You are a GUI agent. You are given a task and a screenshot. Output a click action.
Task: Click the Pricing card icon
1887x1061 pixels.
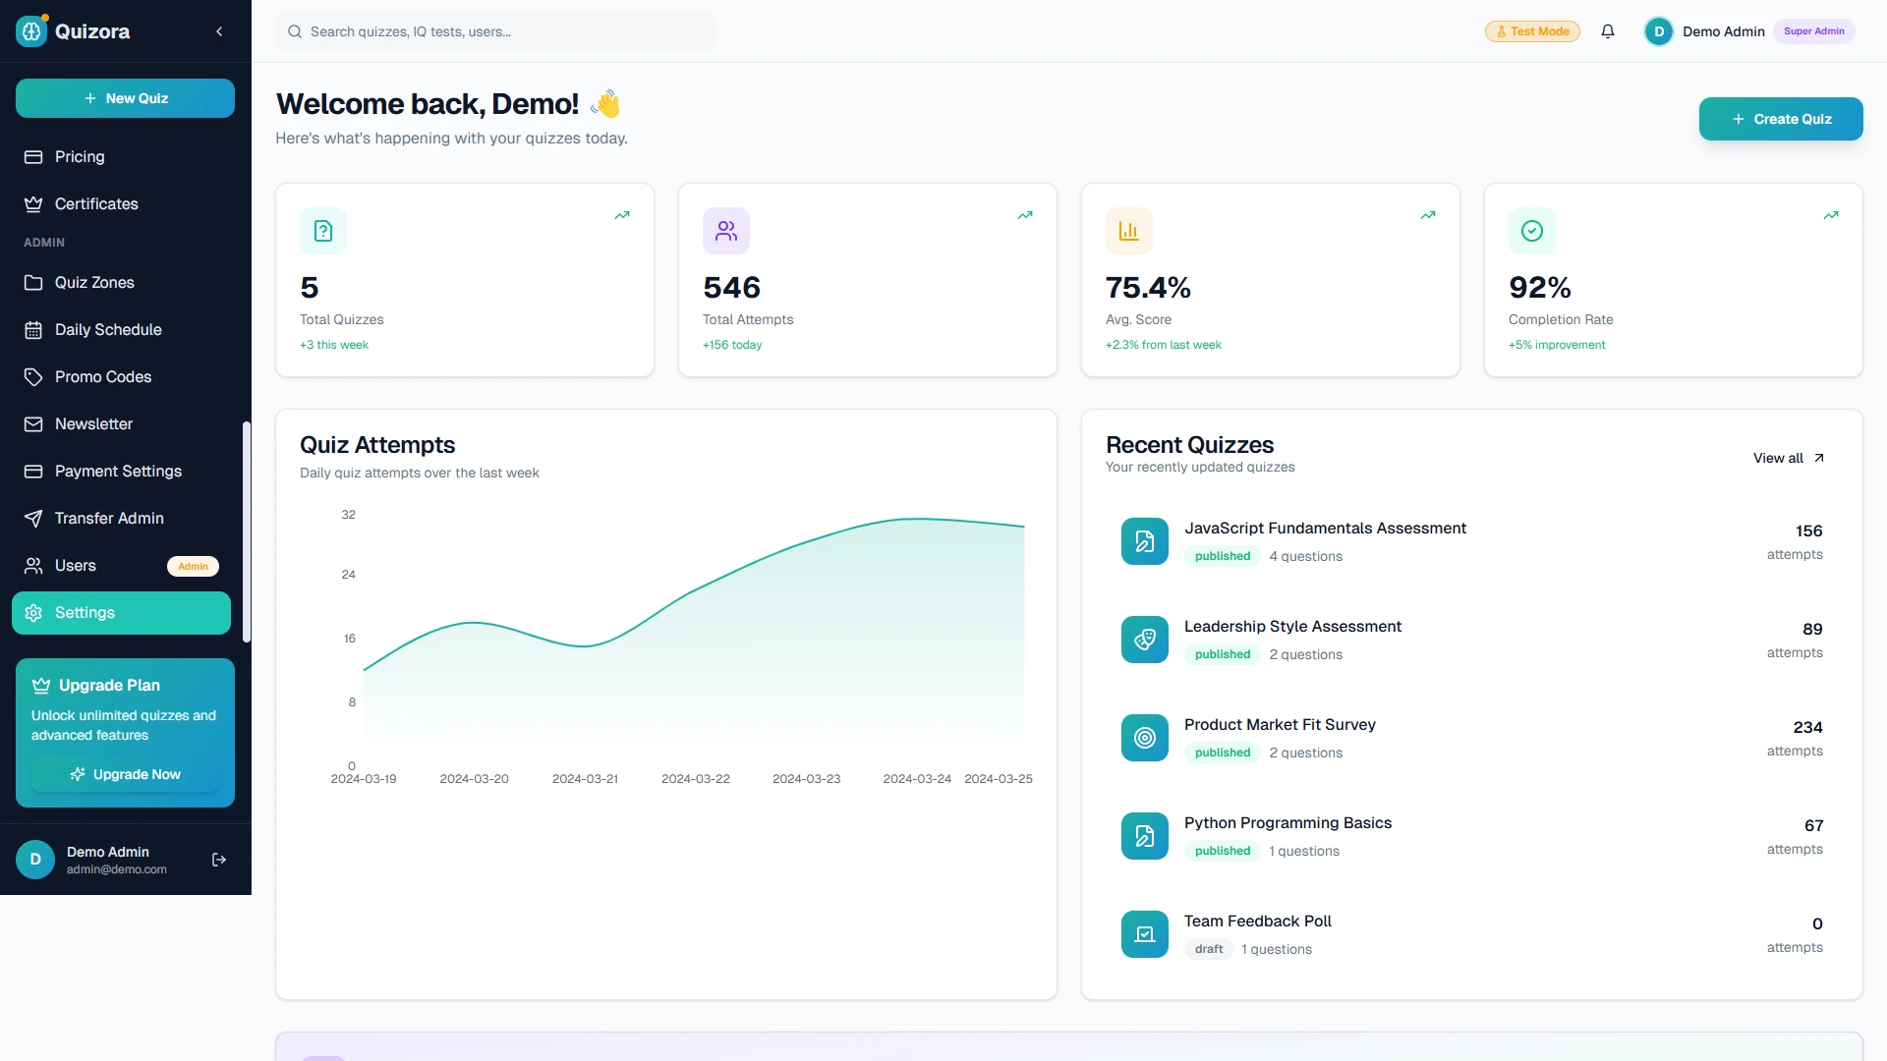coord(33,157)
